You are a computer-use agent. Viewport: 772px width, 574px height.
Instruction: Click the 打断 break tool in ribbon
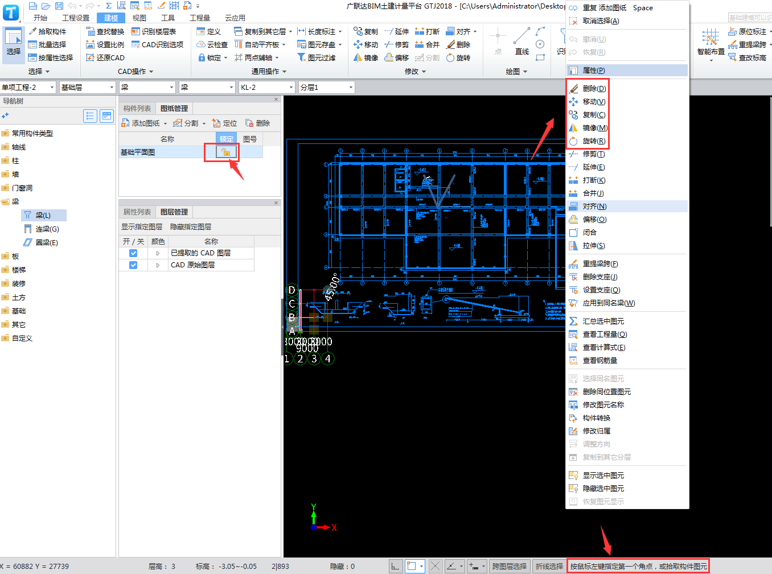(427, 32)
